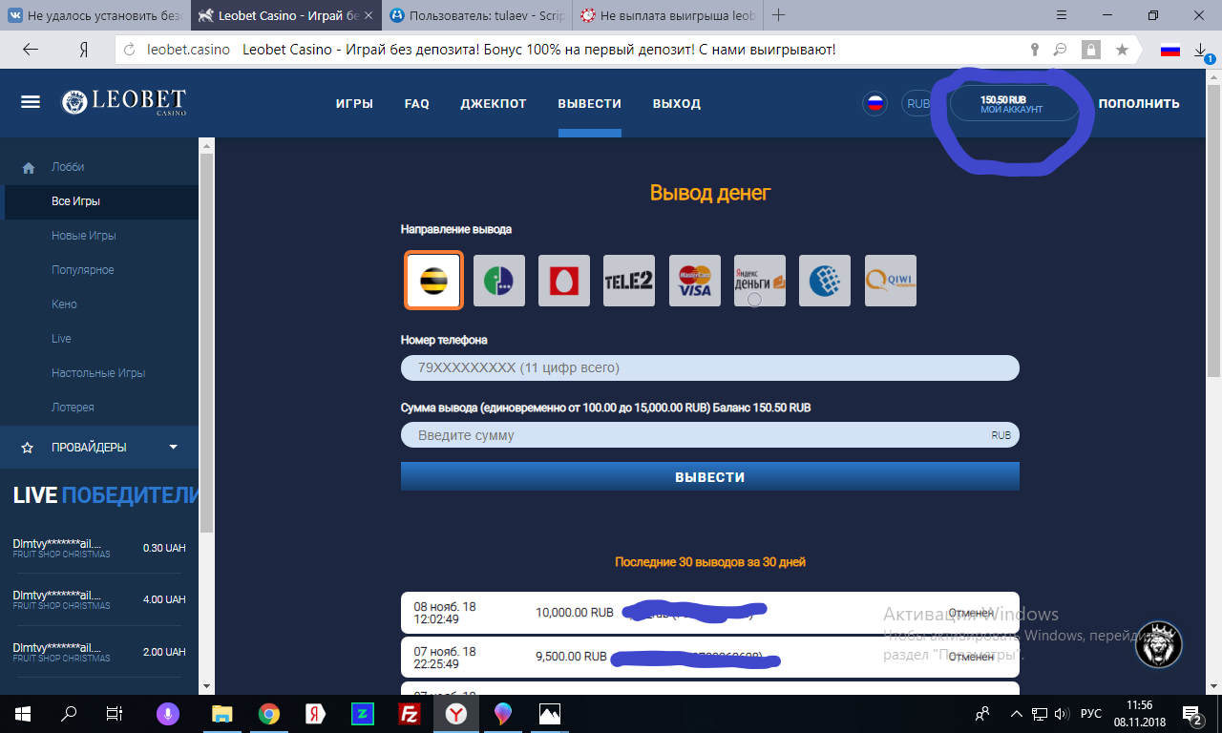Select the Яндекс Деньги withdrawal method
1222x733 pixels.
pos(760,281)
